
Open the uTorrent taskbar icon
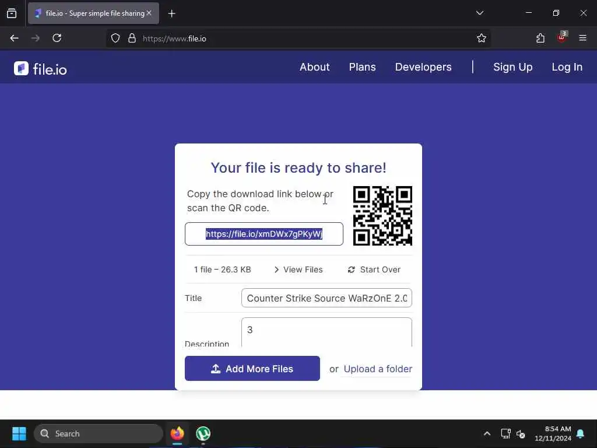pyautogui.click(x=203, y=433)
